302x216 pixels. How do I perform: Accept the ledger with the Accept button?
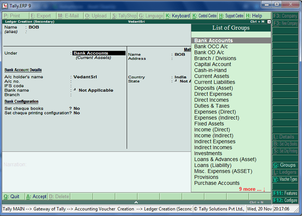(x=36, y=197)
